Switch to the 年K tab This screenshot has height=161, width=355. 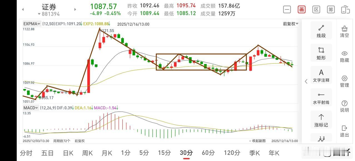pos(274,153)
